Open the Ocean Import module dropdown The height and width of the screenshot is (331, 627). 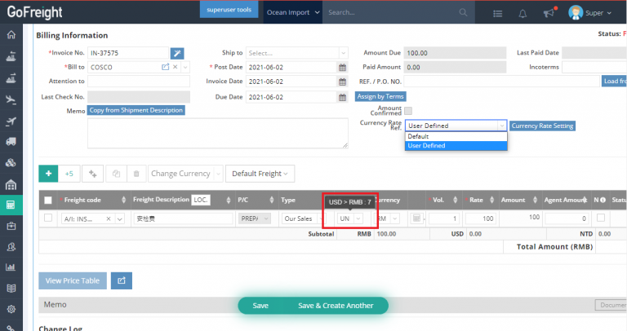[293, 13]
